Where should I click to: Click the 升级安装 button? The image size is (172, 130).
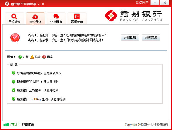[x=151, y=38]
